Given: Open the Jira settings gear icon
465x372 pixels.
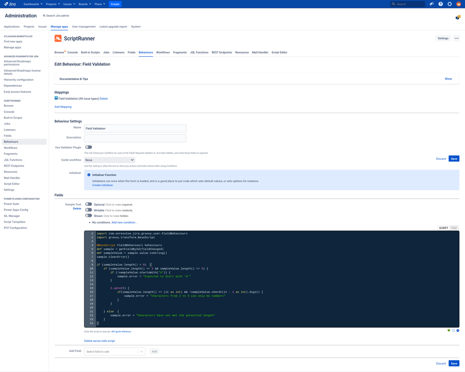Looking at the screenshot, I should [x=449, y=4].
